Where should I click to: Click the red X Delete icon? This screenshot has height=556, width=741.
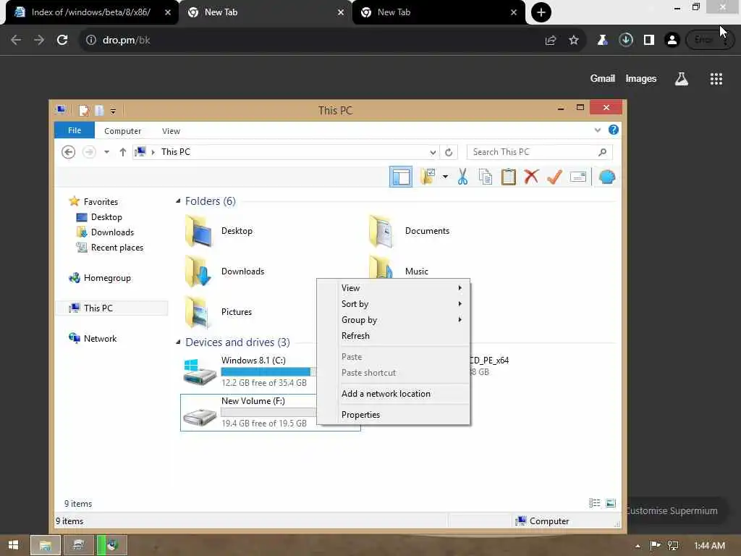(531, 177)
